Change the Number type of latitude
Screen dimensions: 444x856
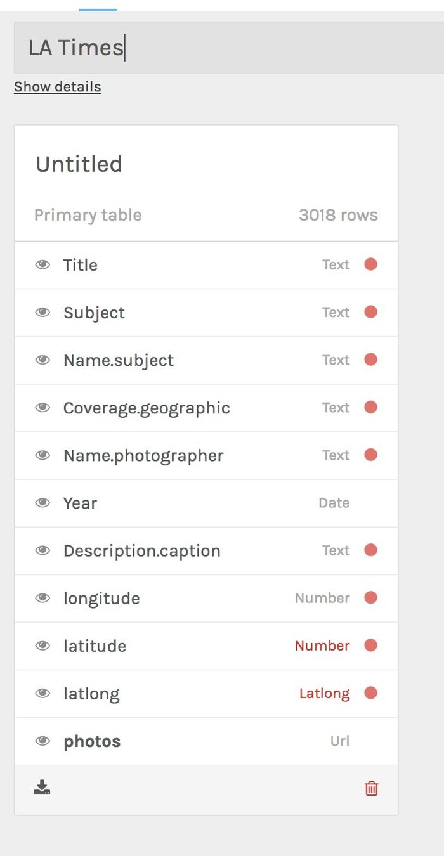322,645
